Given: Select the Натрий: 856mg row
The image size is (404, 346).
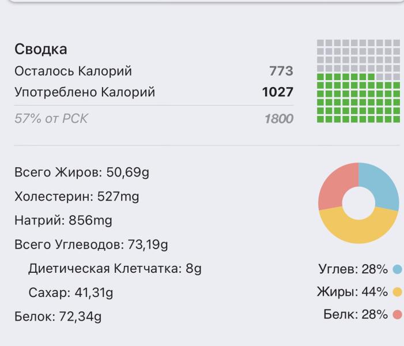Looking at the screenshot, I should 63,220.
